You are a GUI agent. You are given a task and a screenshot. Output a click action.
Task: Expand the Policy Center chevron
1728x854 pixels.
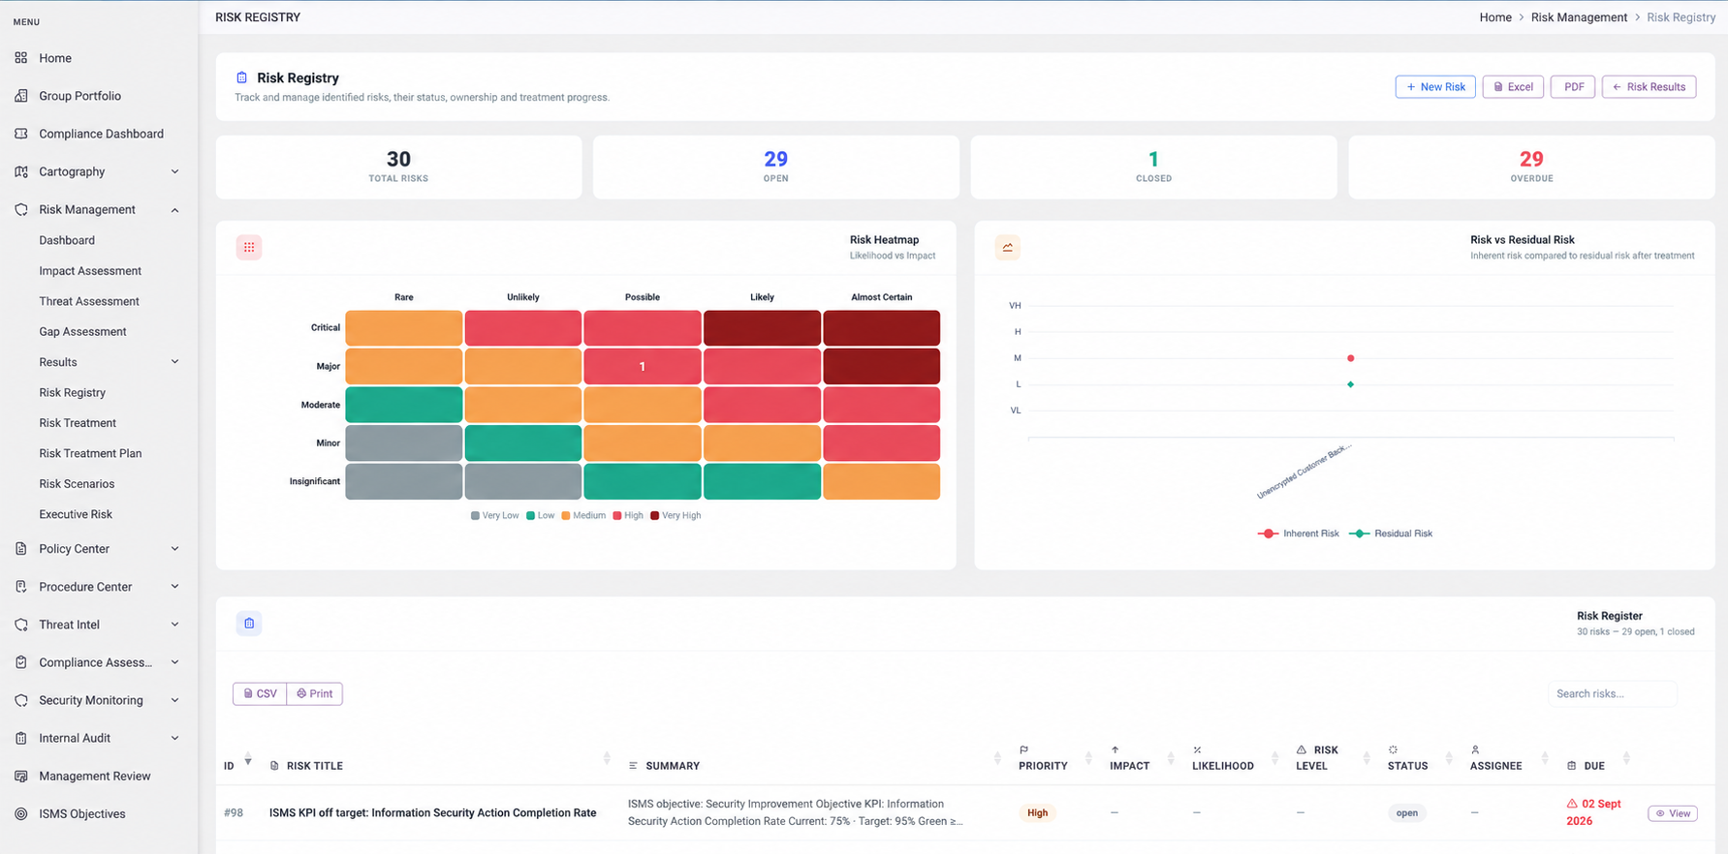[x=174, y=549]
